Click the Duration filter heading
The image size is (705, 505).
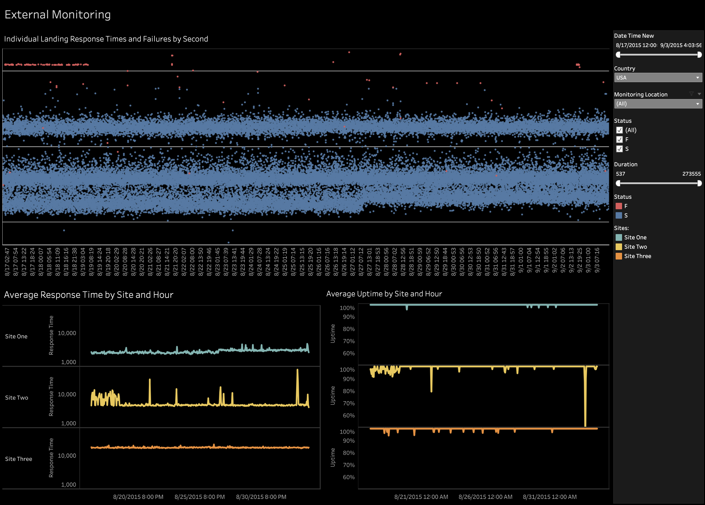[626, 165]
